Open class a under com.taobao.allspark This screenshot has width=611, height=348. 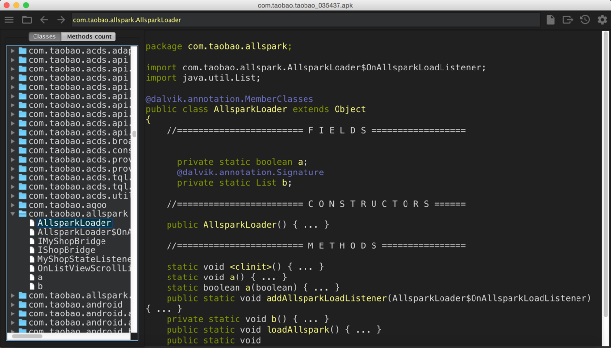coord(40,277)
